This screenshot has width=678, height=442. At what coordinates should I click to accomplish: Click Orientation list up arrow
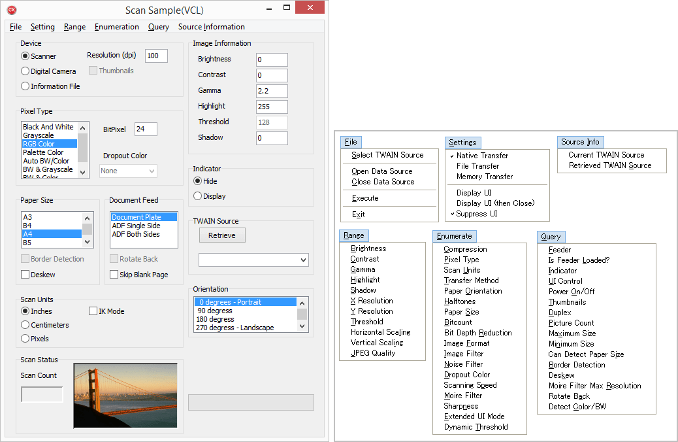tap(302, 303)
